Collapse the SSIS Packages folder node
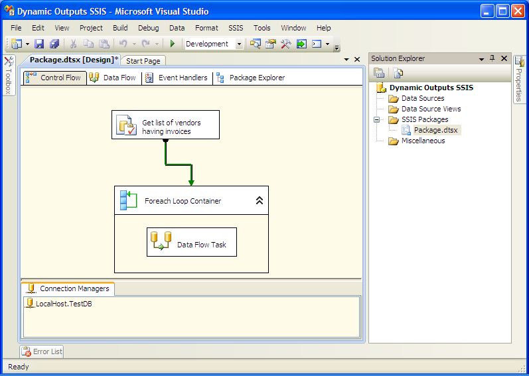 (x=377, y=119)
